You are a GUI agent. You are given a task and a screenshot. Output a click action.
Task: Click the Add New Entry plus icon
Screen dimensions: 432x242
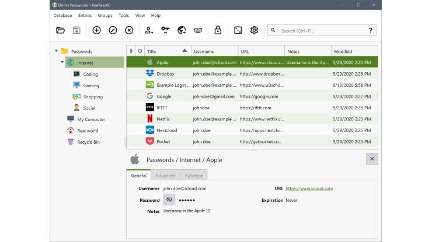[96, 30]
